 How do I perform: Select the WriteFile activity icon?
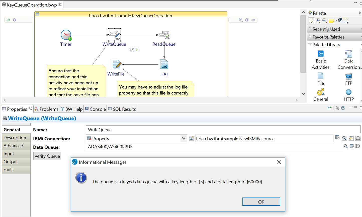(x=117, y=64)
